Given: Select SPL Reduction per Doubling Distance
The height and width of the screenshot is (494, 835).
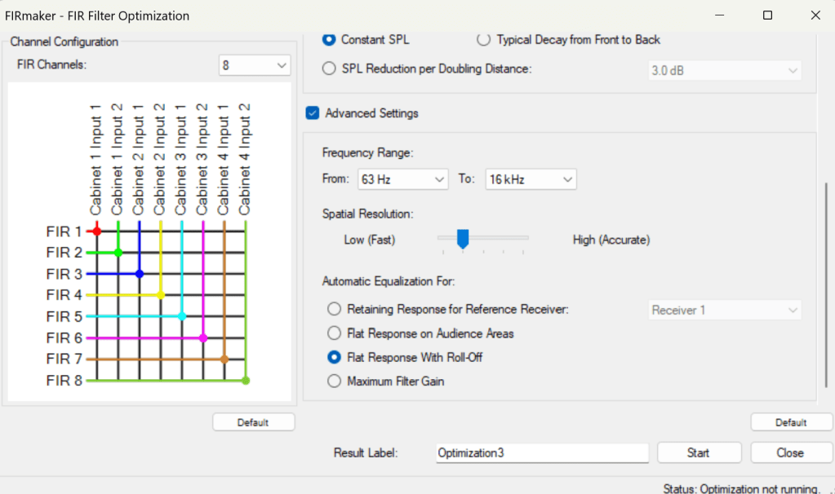Looking at the screenshot, I should click(x=329, y=68).
